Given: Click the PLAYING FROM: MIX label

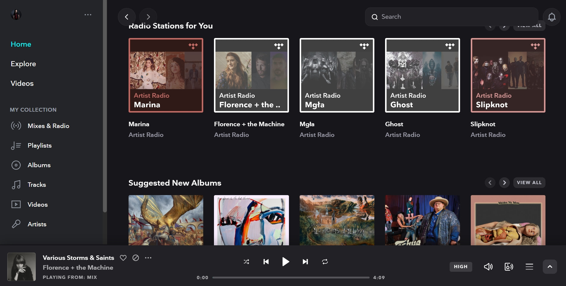Looking at the screenshot, I should [70, 277].
